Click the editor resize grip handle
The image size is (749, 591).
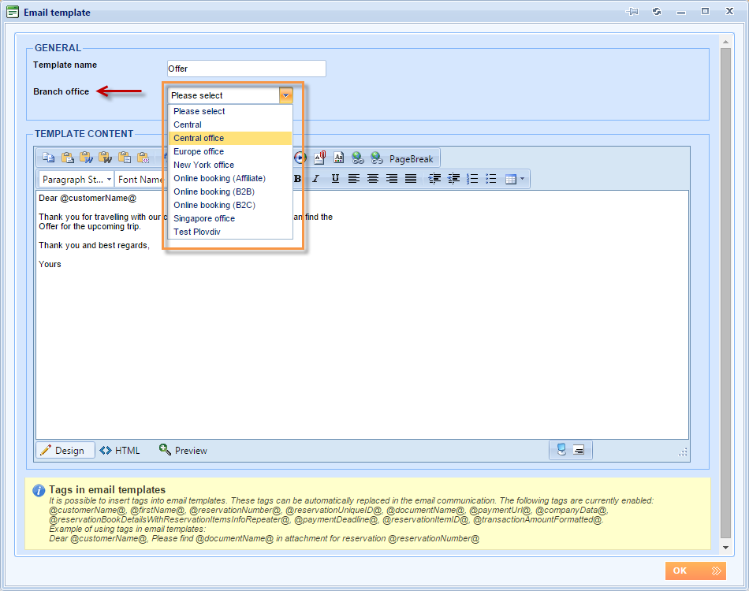[683, 452]
